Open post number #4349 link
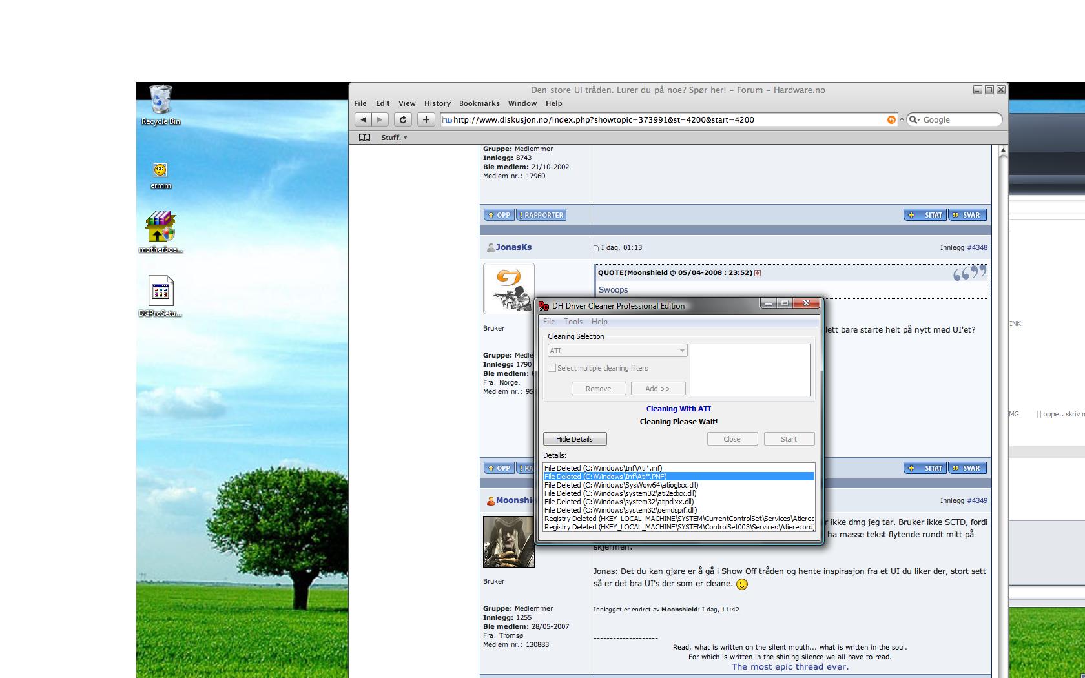The width and height of the screenshot is (1085, 678). (977, 501)
